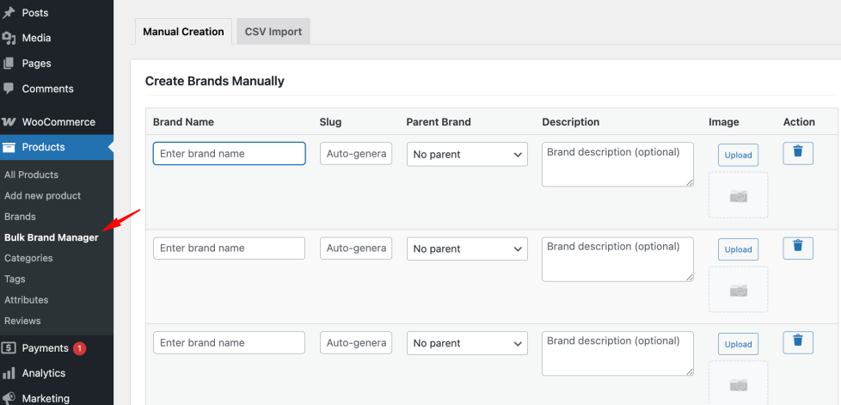Open the Categories submenu item

28,258
